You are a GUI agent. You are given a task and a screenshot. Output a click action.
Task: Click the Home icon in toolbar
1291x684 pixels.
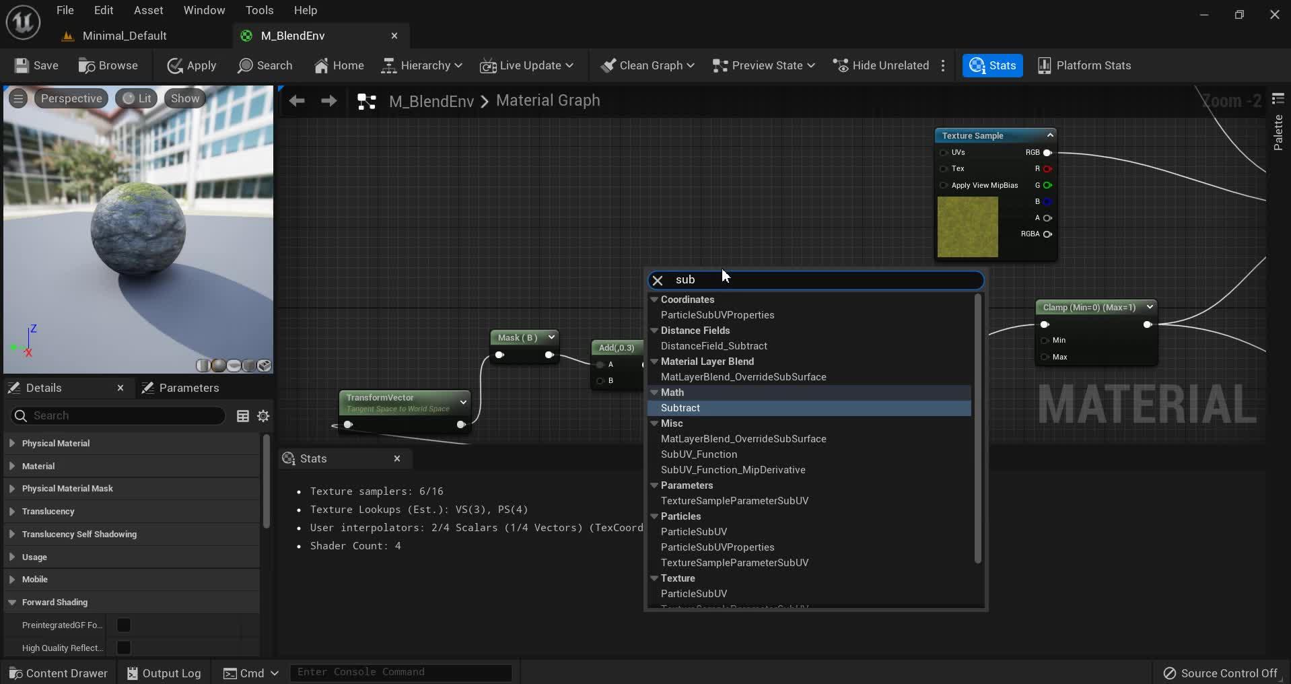pos(322,65)
